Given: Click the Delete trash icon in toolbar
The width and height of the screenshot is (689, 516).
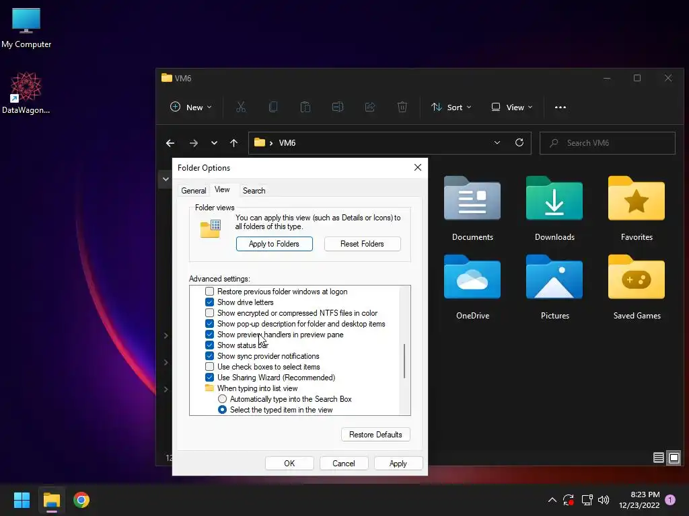Looking at the screenshot, I should coord(402,107).
